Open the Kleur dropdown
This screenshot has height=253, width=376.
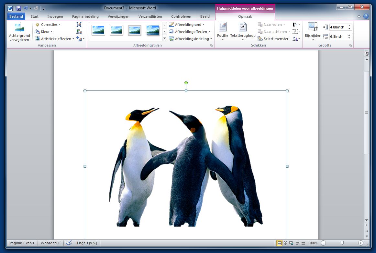[44, 32]
